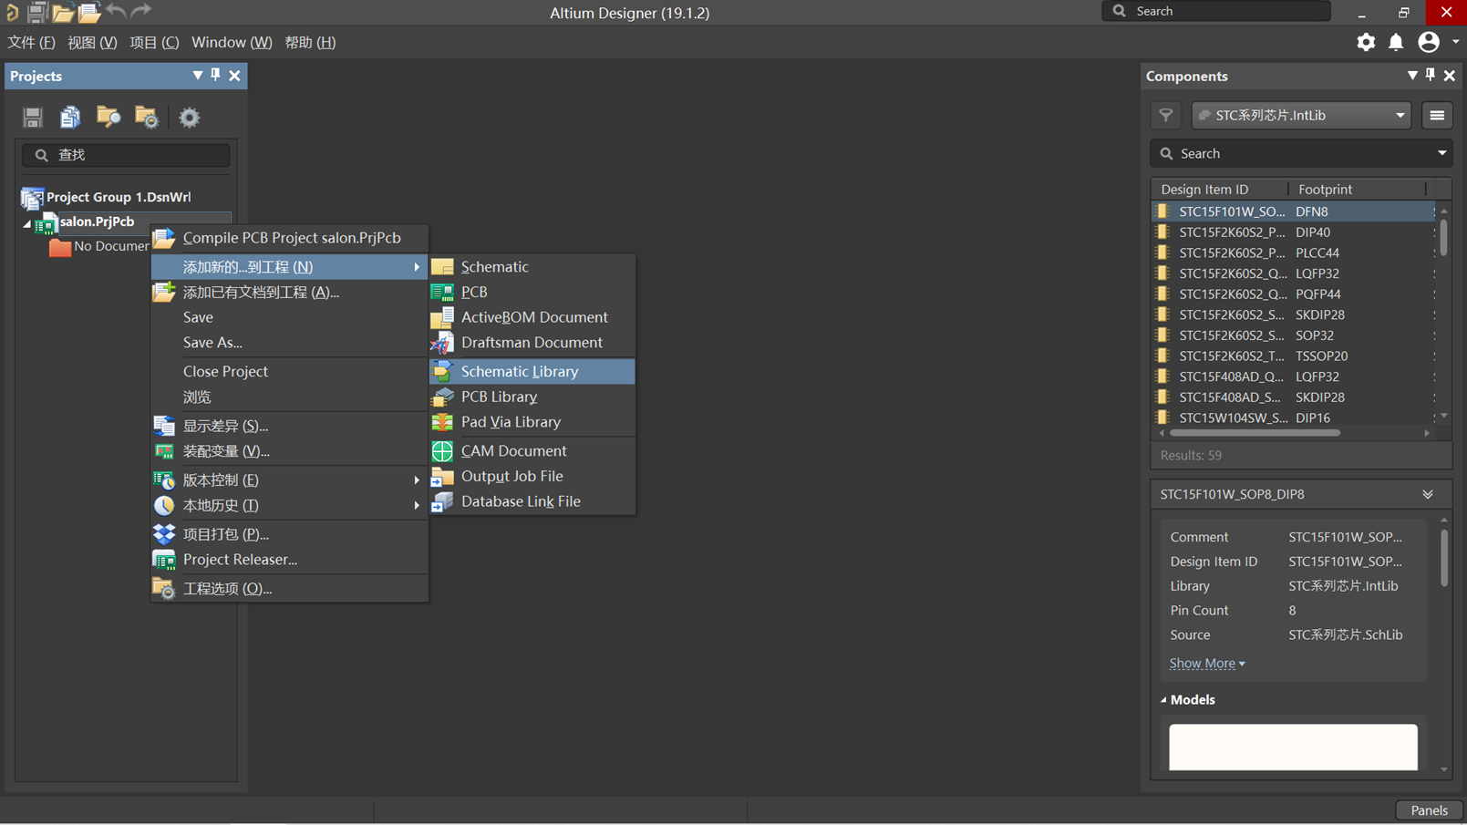Viewport: 1467px width, 825px height.
Task: Select PCB Library entry
Action: click(532, 397)
